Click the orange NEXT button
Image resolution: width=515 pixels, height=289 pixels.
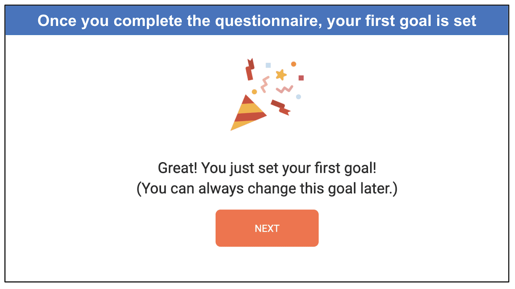(x=267, y=228)
